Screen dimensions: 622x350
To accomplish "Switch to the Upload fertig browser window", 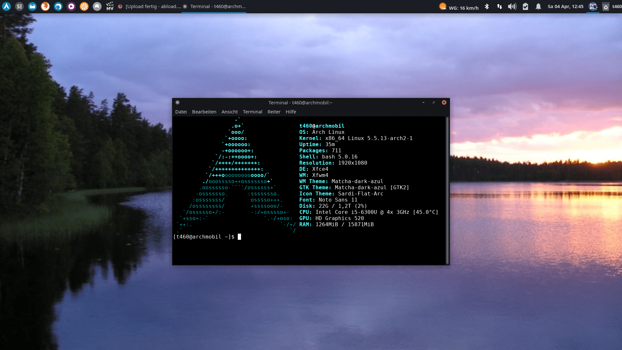I will pyautogui.click(x=149, y=6).
